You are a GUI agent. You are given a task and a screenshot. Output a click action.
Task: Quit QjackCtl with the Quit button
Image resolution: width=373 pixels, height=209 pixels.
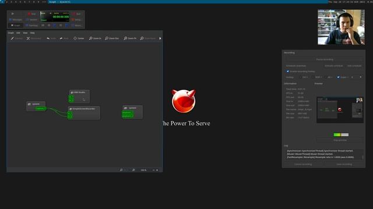[x=76, y=14]
